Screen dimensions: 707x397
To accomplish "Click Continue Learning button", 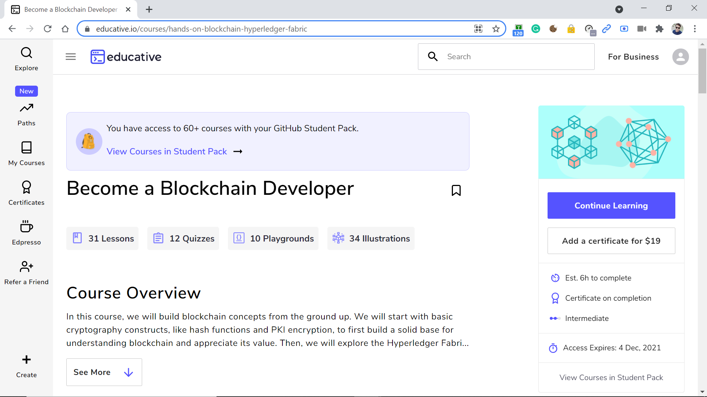I will [x=611, y=205].
